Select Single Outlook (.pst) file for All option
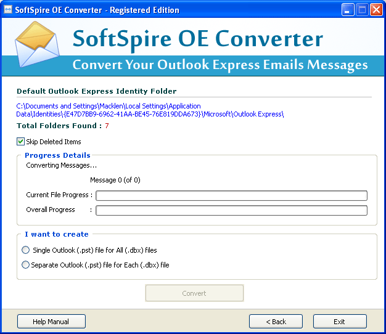 click(26, 250)
